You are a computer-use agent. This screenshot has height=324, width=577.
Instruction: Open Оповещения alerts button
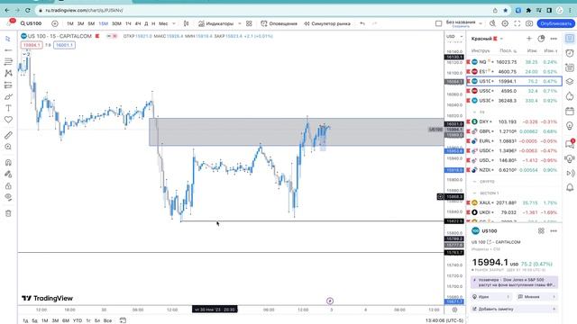pyautogui.click(x=279, y=23)
